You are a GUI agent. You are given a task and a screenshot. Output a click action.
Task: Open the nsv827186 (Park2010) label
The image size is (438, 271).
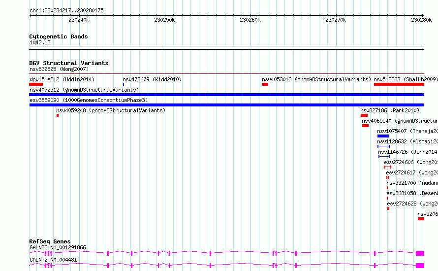click(390, 110)
